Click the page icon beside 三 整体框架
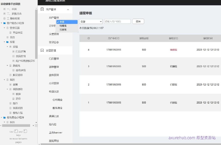The width and height of the screenshot is (221, 145). coord(4,18)
